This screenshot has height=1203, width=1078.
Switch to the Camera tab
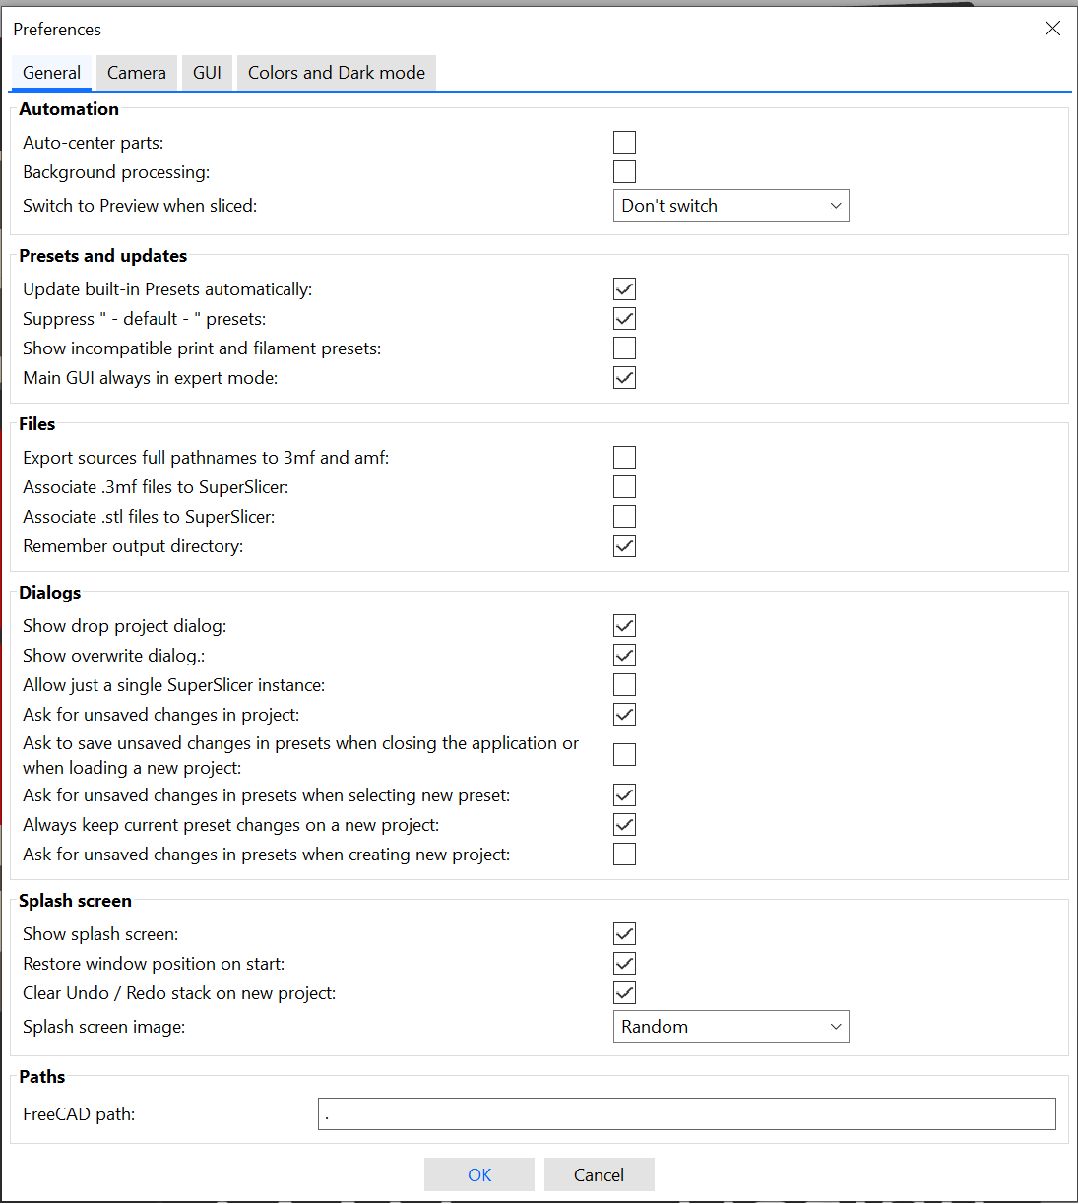tap(136, 72)
